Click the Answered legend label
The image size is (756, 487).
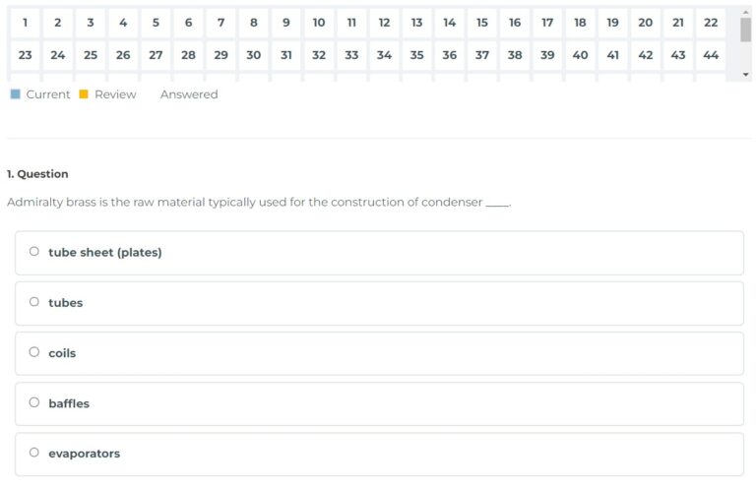[x=188, y=94]
